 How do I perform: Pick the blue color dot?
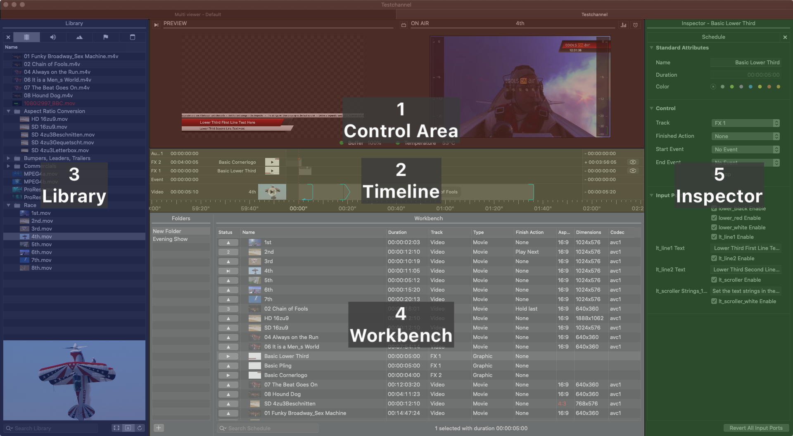750,87
